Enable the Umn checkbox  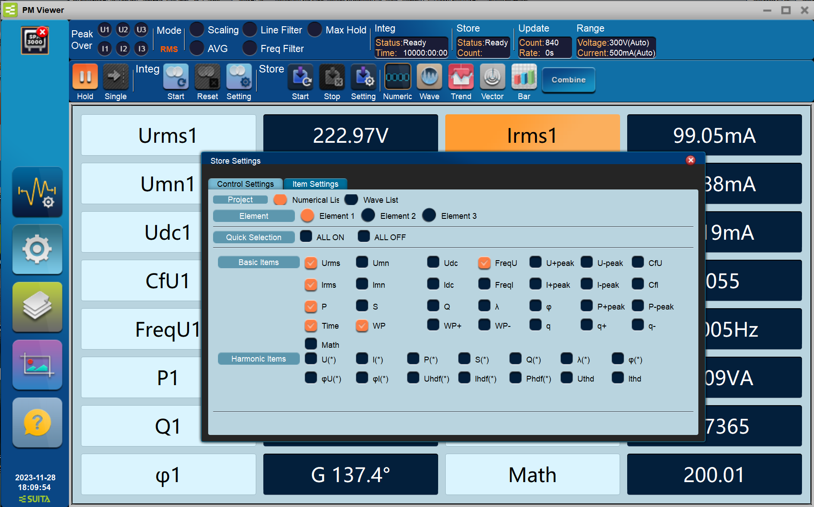(362, 262)
